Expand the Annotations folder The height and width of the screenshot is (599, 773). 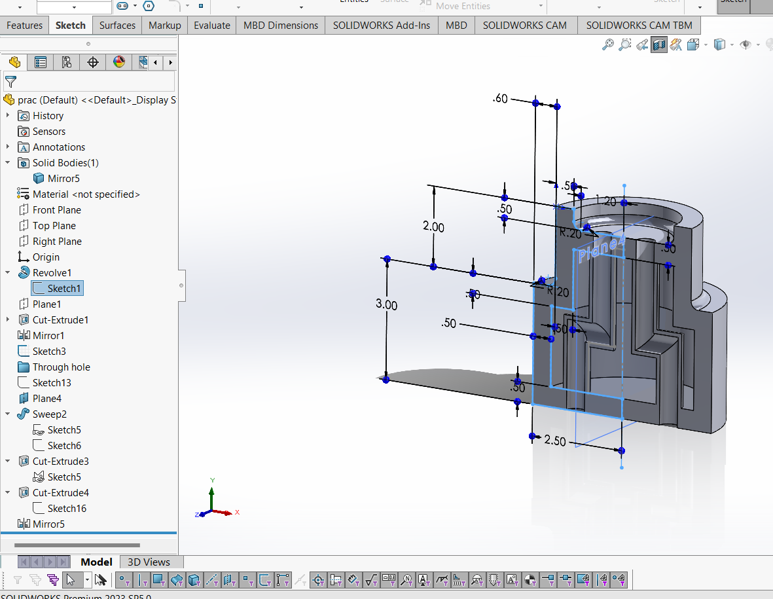7,147
